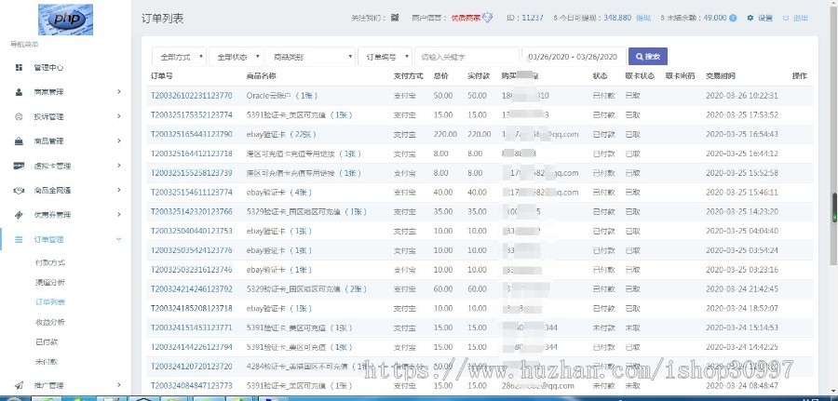Click the 商品全网通 handshake icon

19,190
